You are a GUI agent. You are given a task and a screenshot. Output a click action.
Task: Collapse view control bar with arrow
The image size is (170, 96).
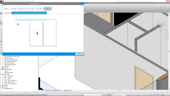(x=72, y=90)
